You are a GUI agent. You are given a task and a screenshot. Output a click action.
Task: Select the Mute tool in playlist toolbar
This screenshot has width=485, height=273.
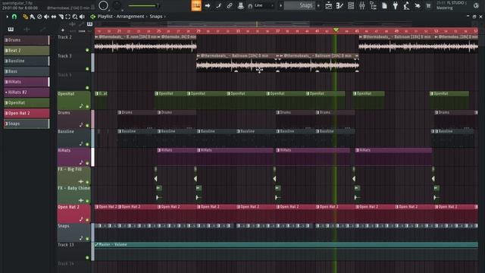46,17
